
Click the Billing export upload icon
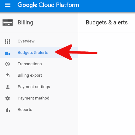pos(8,75)
